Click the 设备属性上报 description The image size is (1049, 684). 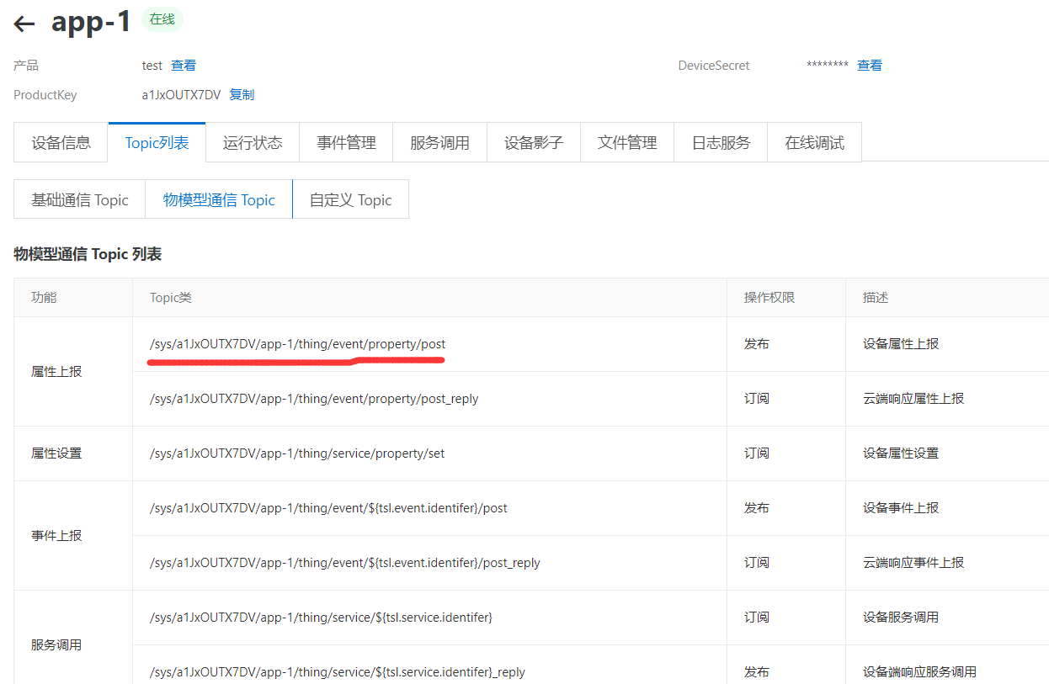pos(901,343)
